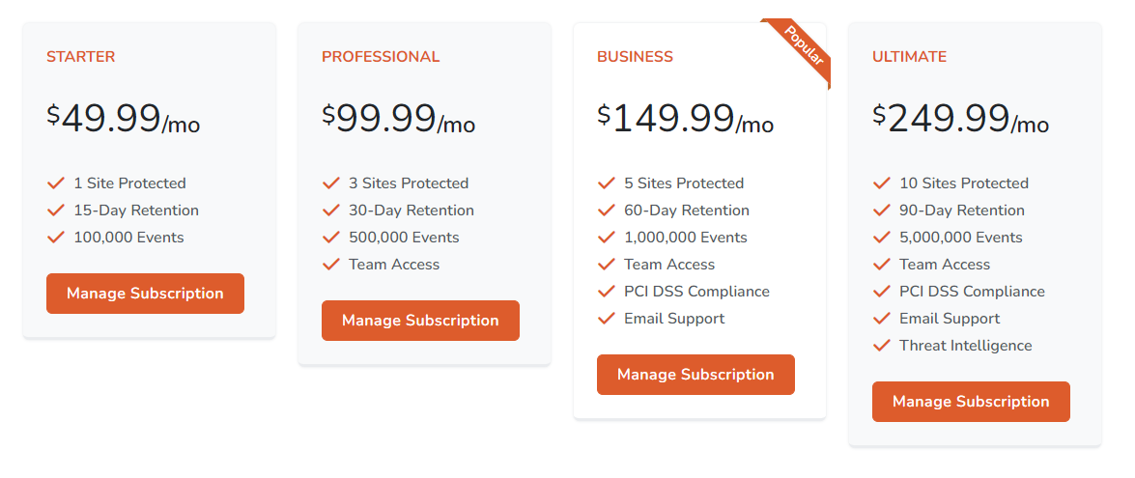Select checkmark for Email Support in Business
Viewport: 1135px width, 478px height.
[x=607, y=318]
